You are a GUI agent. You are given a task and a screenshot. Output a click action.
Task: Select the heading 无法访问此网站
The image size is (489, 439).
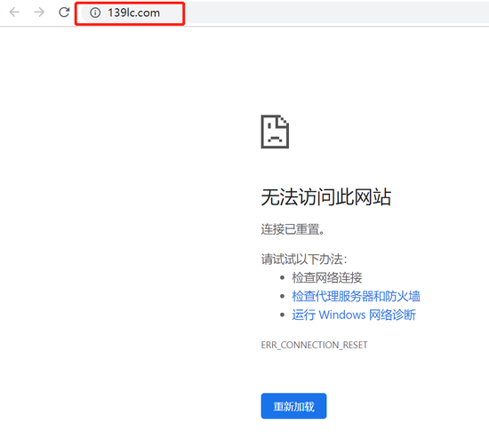(326, 197)
